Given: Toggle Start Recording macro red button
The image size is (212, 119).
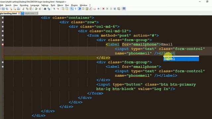Looking at the screenshot, I should pyautogui.click(x=103, y=9).
